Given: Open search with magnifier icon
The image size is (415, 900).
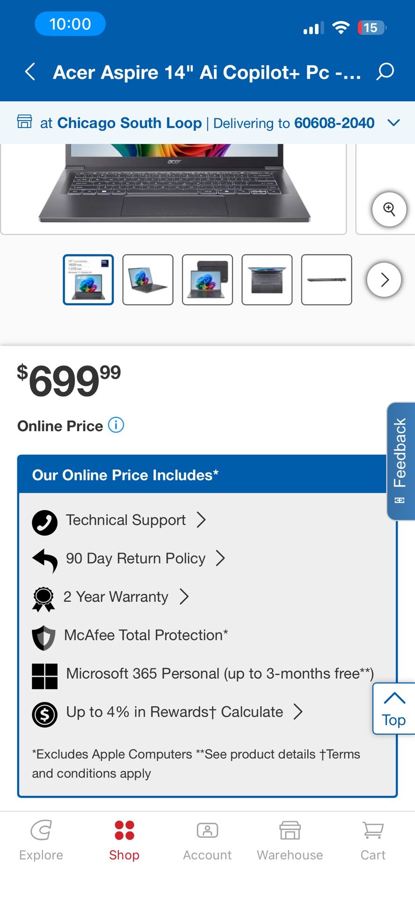Looking at the screenshot, I should point(385,72).
